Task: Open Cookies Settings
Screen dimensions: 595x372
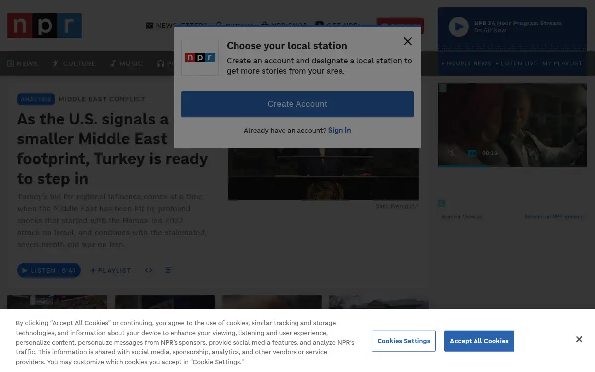Action: tap(404, 341)
